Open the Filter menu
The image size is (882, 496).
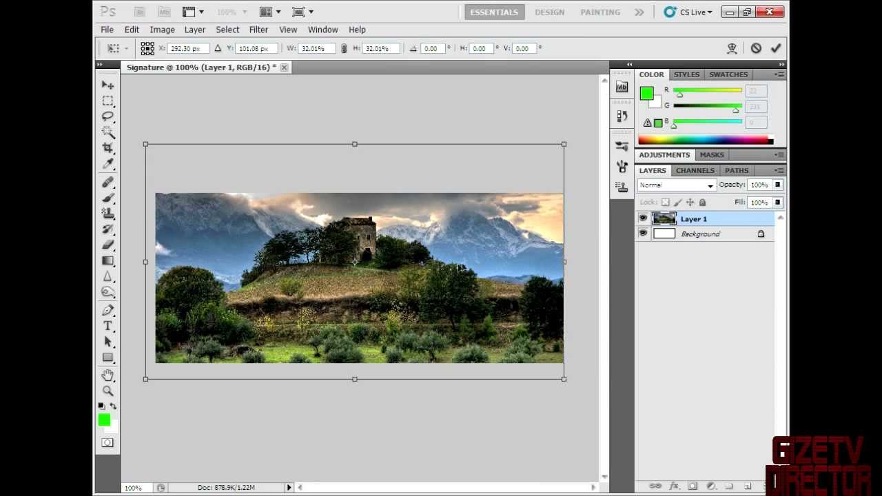point(258,30)
